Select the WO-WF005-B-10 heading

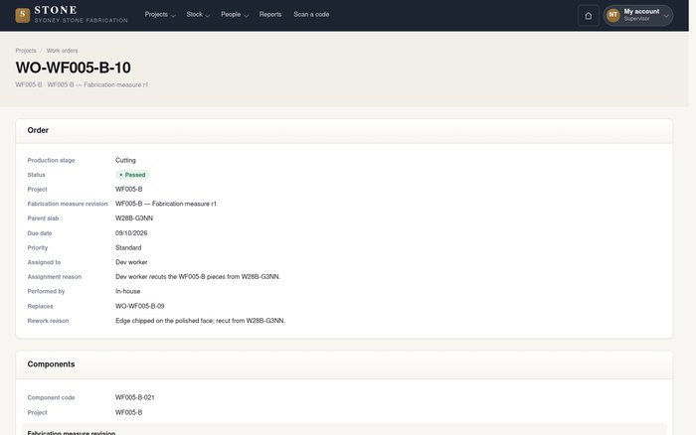tap(74, 68)
